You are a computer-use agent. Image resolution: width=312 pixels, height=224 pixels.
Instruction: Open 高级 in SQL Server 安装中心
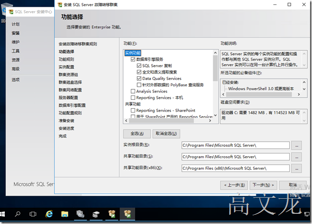[16, 69]
